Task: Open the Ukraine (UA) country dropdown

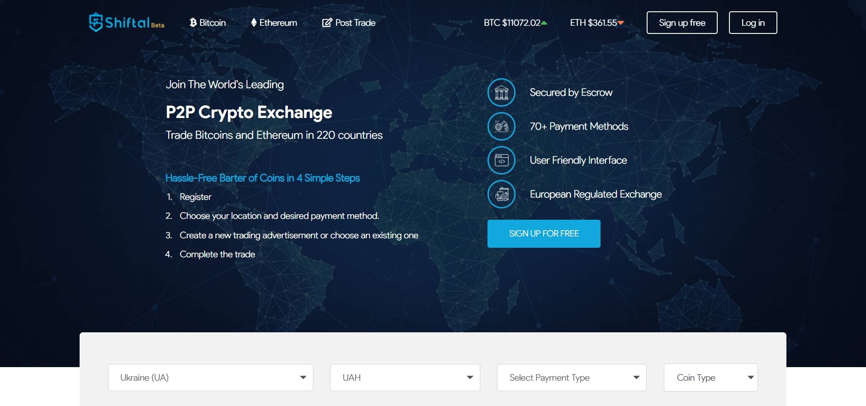Action: pos(211,378)
